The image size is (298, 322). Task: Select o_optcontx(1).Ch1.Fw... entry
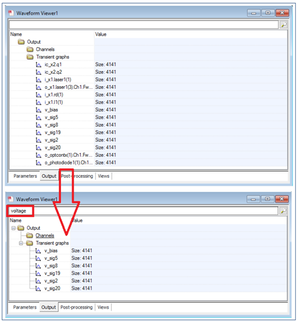click(68, 155)
